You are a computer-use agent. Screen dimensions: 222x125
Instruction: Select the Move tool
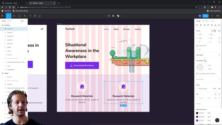coord(8,16)
